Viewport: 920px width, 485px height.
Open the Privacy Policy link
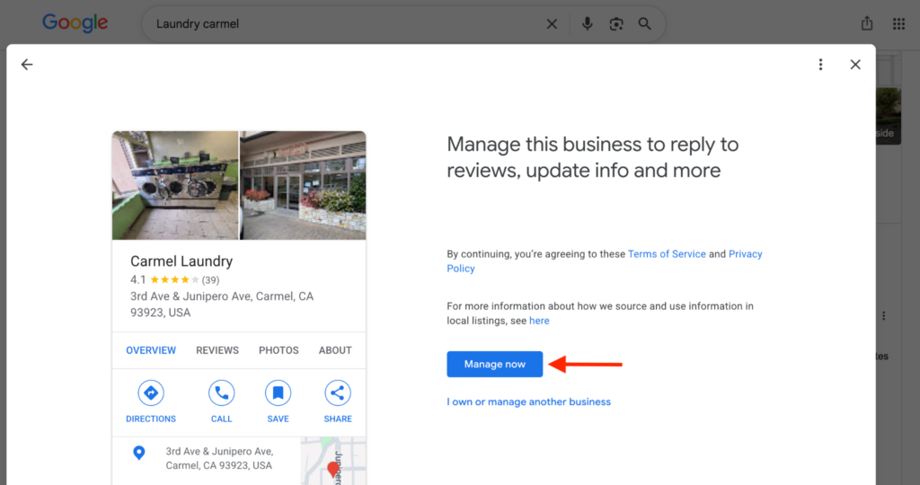click(605, 261)
